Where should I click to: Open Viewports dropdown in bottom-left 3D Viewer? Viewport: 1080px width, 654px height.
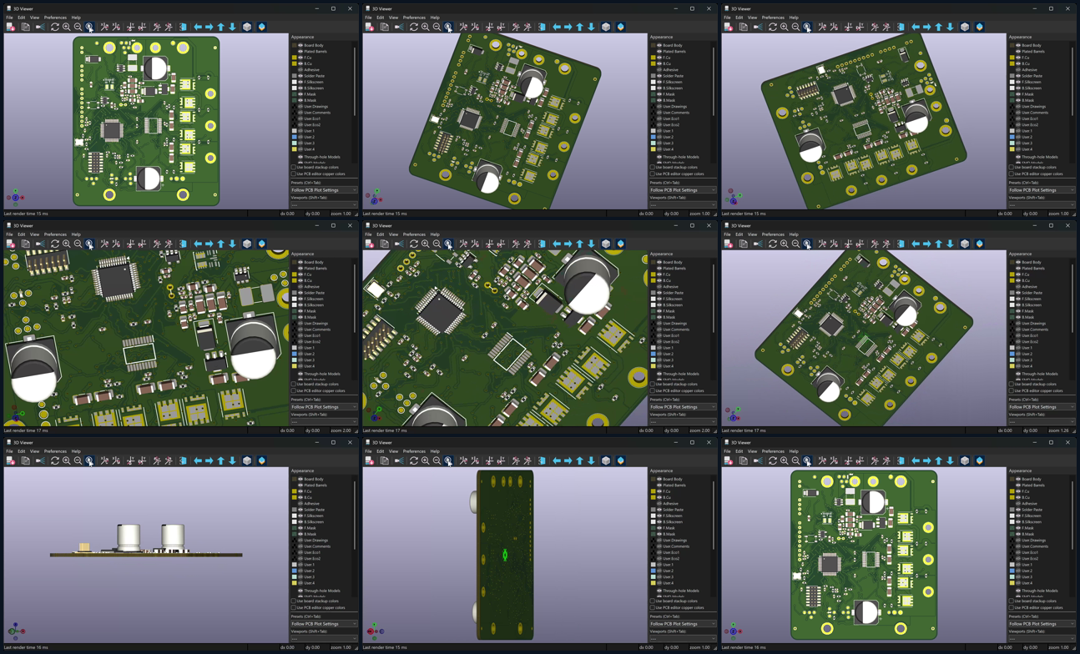point(324,638)
